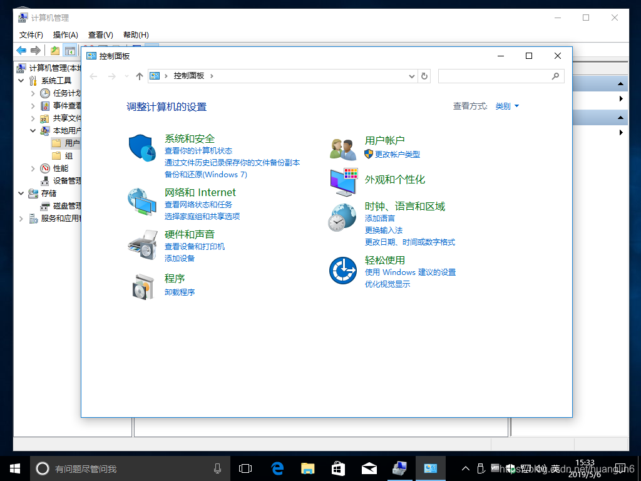The height and width of the screenshot is (481, 641).
Task: Open address bar history dropdown arrow
Action: tap(412, 76)
